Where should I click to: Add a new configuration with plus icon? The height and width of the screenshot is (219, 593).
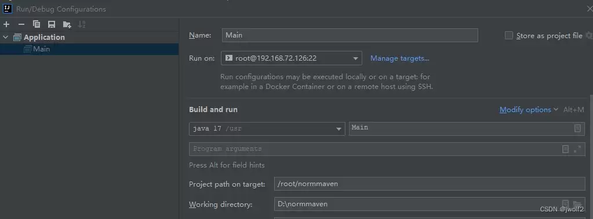(x=6, y=24)
